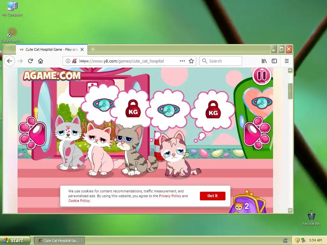Open the Windows start menu
Viewport: 327px width, 245px height.
tap(15, 240)
